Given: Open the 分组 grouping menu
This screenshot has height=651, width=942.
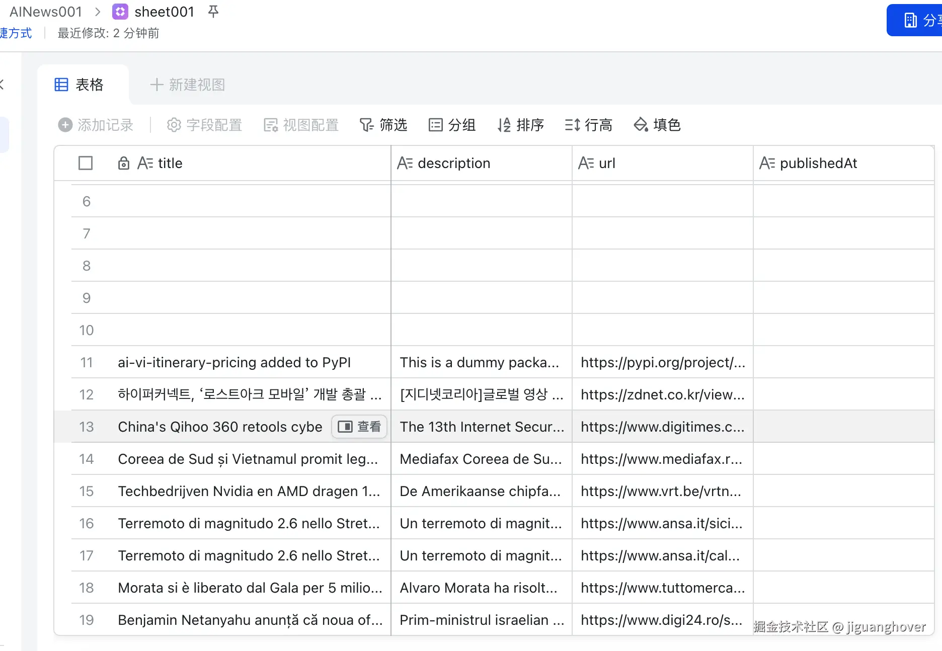Looking at the screenshot, I should click(x=452, y=125).
